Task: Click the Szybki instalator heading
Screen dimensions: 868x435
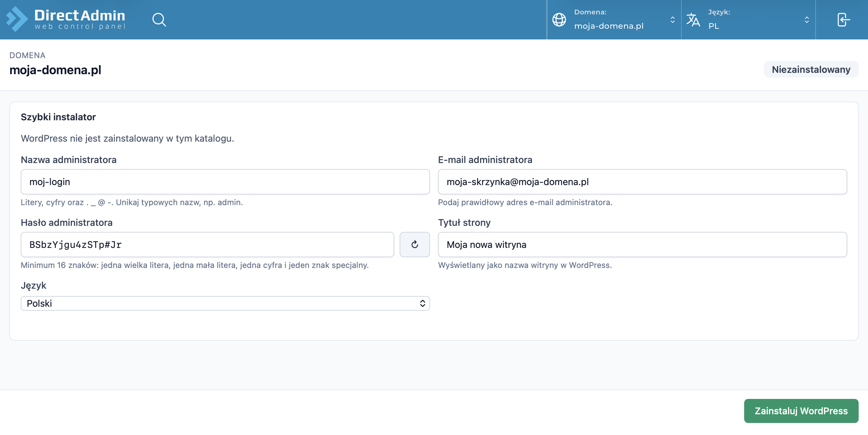Action: 58,117
